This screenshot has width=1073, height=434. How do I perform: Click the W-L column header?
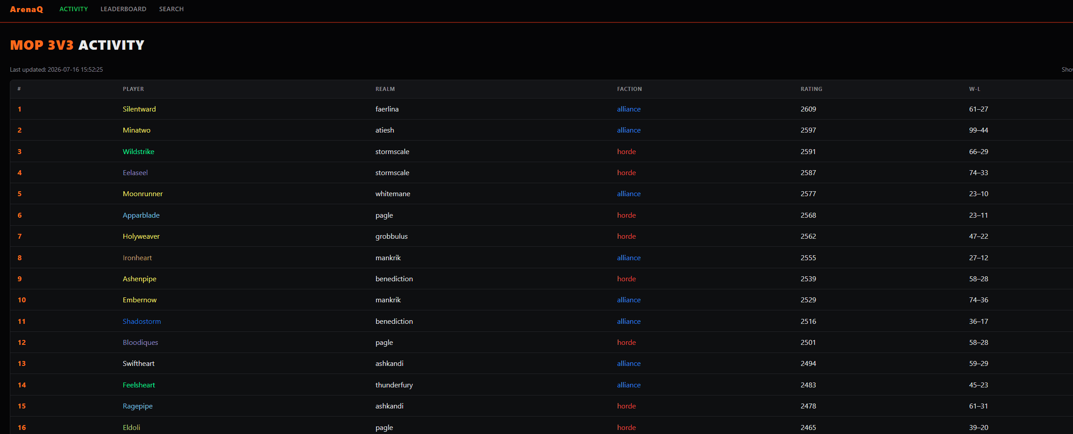tap(974, 89)
